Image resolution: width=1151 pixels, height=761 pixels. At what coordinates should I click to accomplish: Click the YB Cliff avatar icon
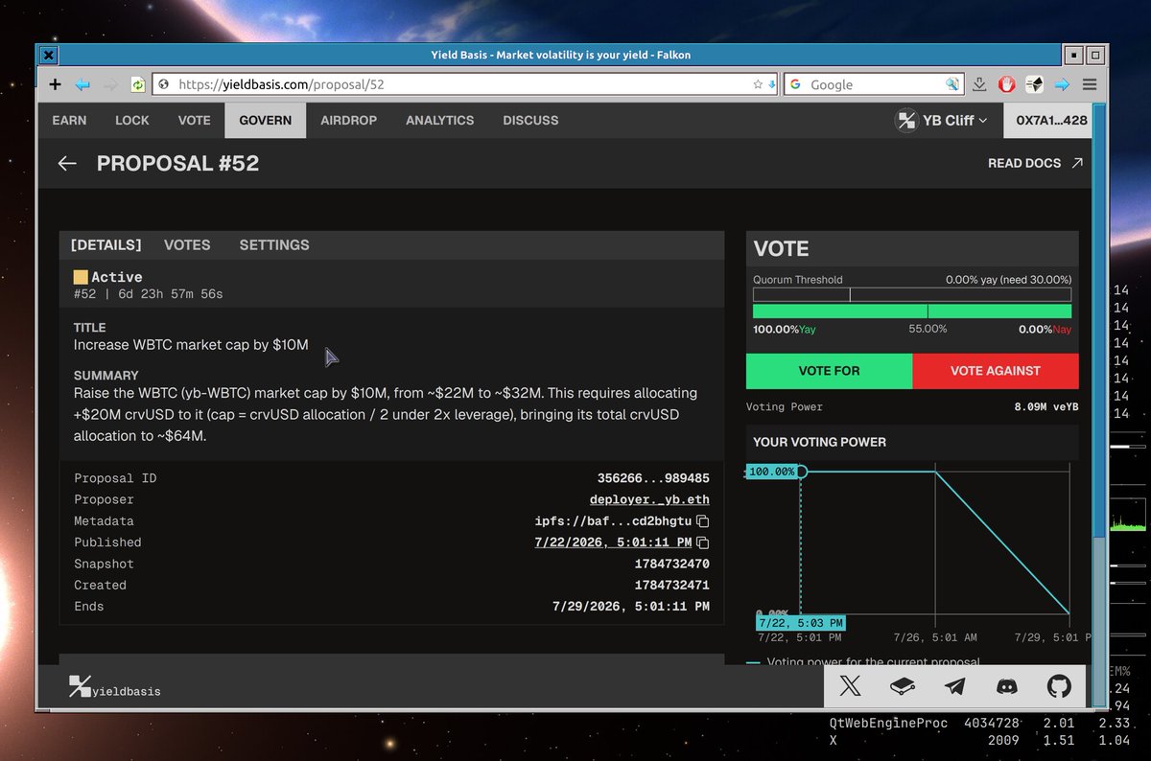906,121
